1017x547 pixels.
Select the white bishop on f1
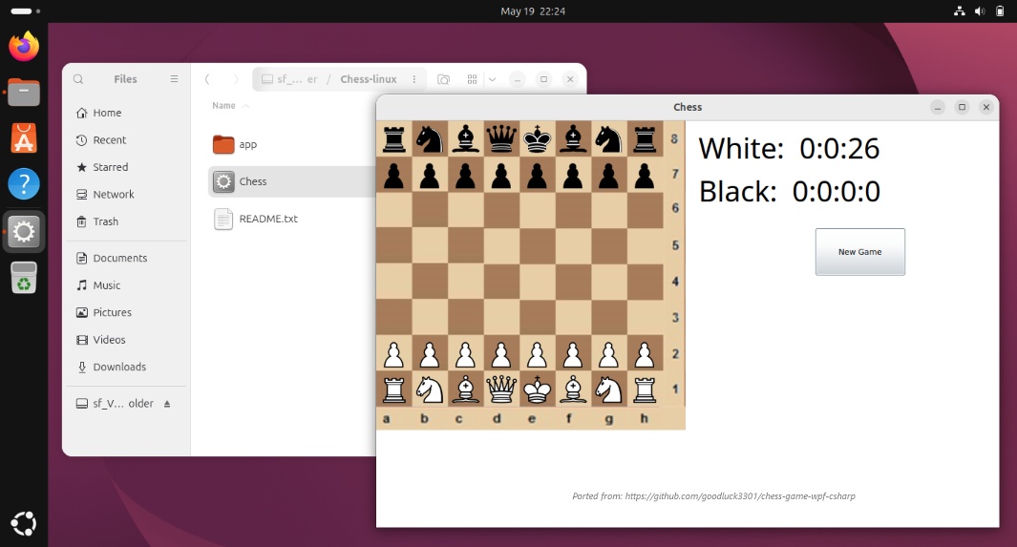click(x=573, y=389)
